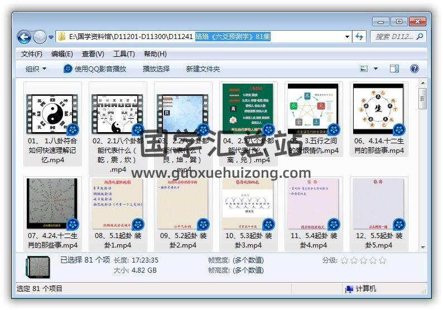443x310 pixels.
Task: Select video 04、2.3八个卦都能代表什么 thumbnail
Action: click(248, 108)
